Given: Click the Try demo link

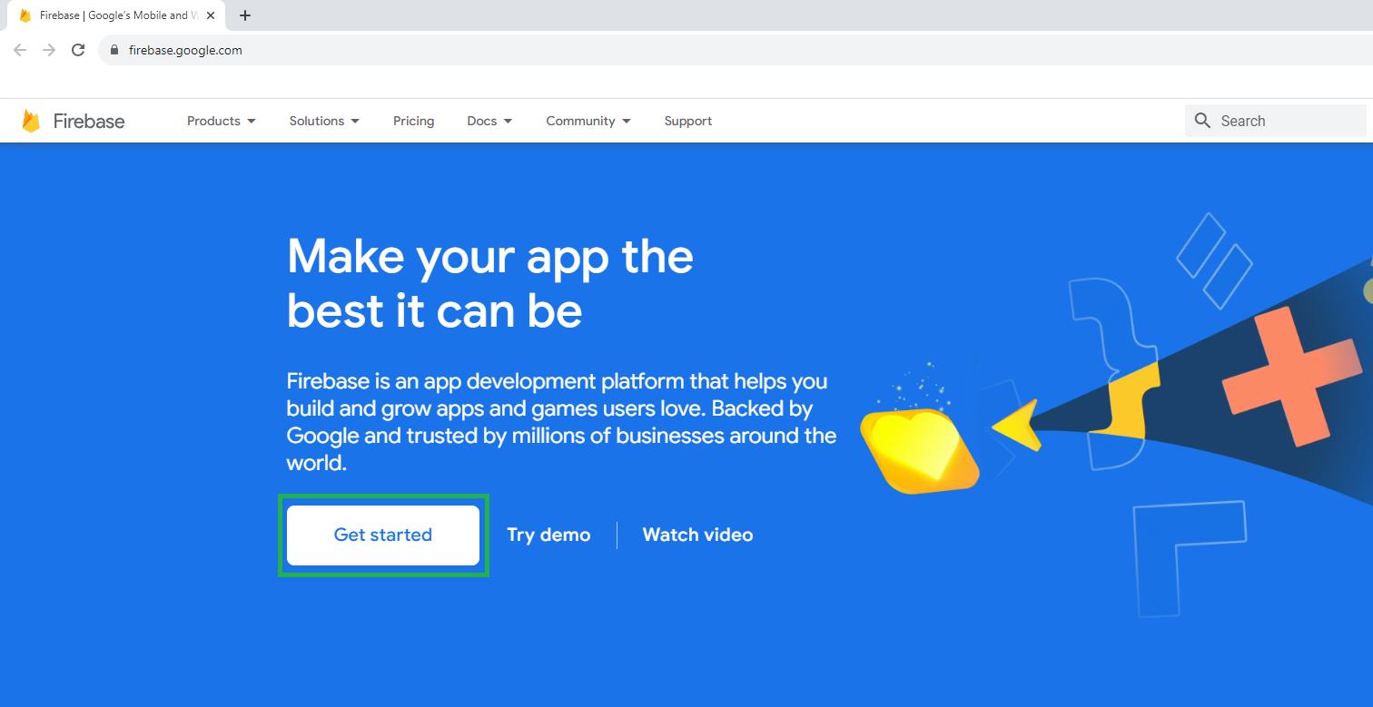Looking at the screenshot, I should pyautogui.click(x=548, y=535).
